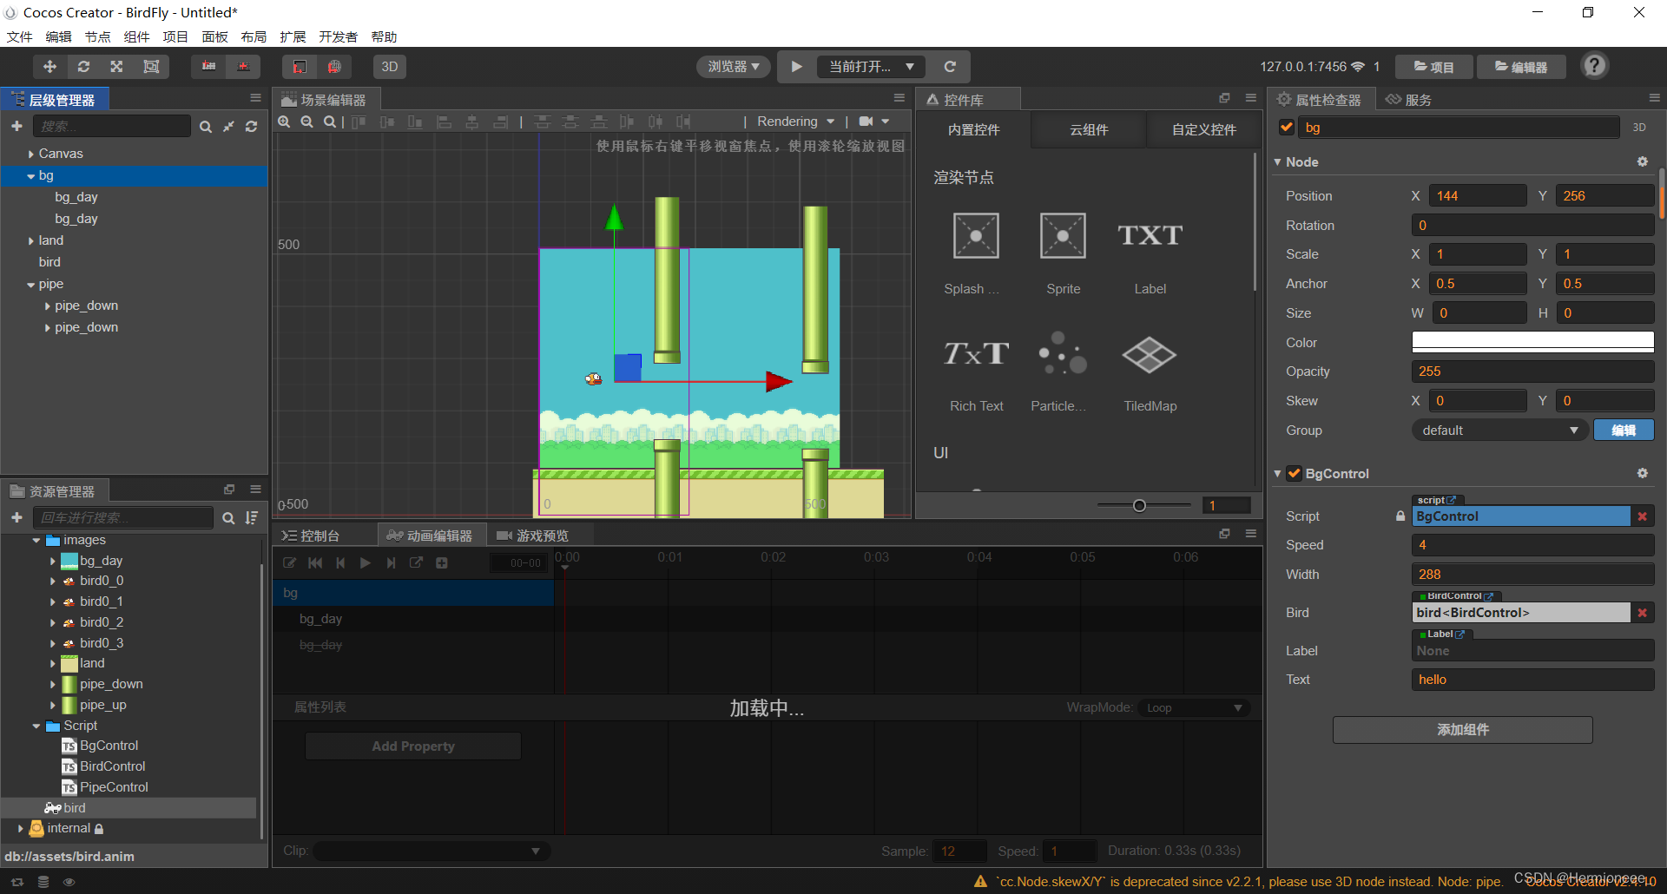Zoom out the scene editor
Viewport: 1667px width, 894px height.
click(x=307, y=122)
